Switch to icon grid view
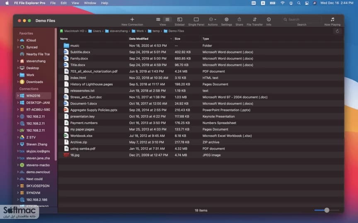The width and height of the screenshot is (358, 223). [158, 19]
